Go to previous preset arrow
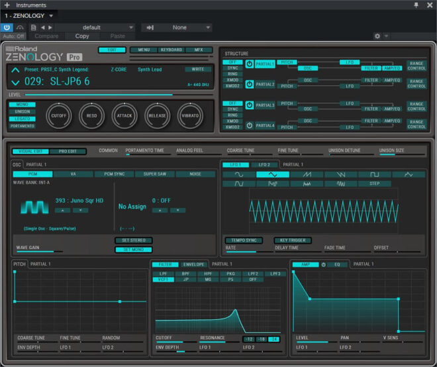 pyautogui.click(x=42, y=27)
